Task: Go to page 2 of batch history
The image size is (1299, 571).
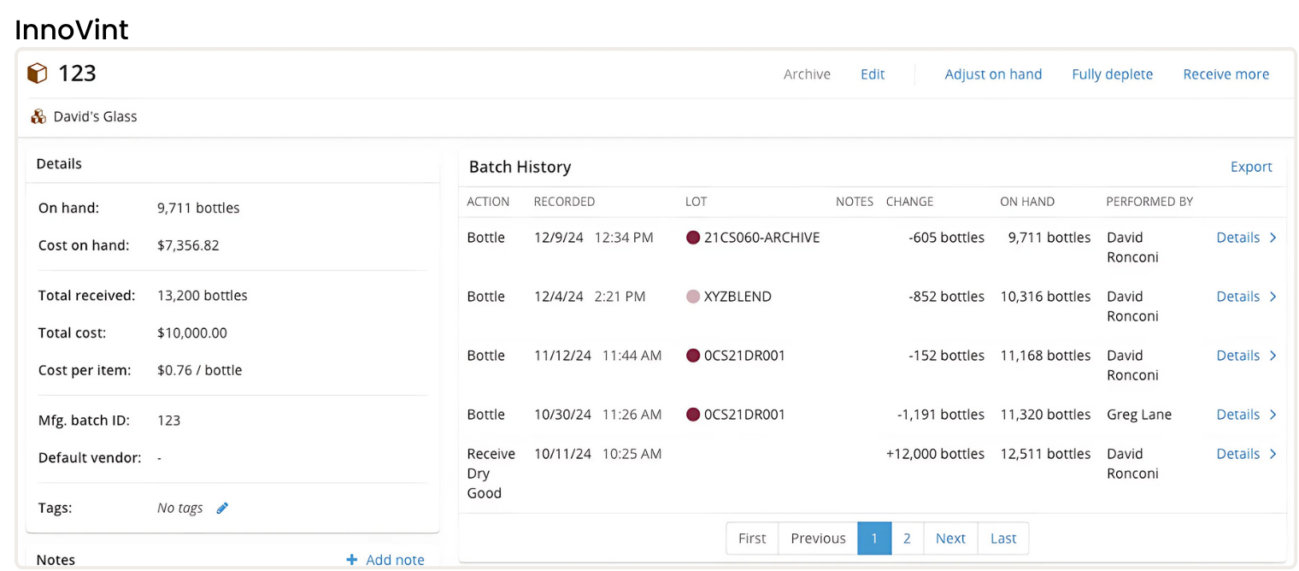Action: [x=907, y=539]
